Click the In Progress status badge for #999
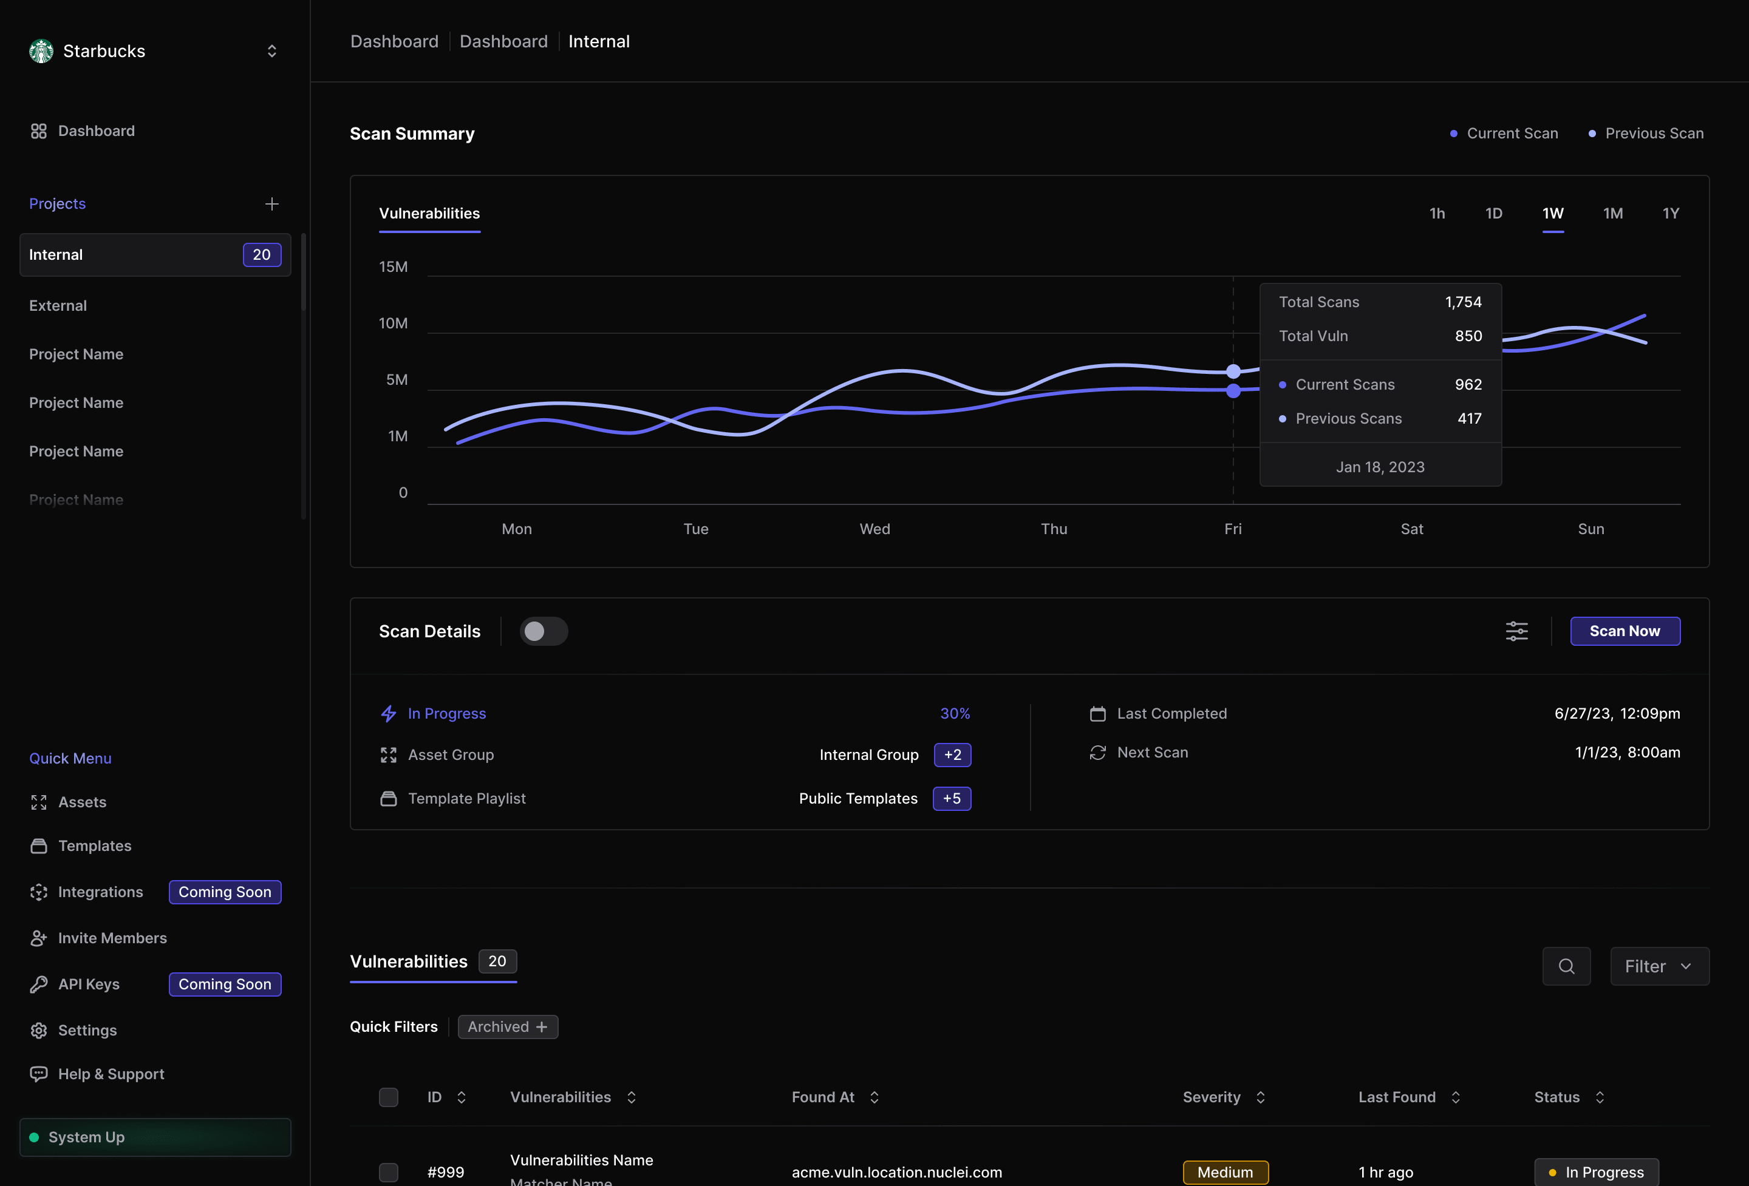Image resolution: width=1749 pixels, height=1186 pixels. pyautogui.click(x=1596, y=1173)
